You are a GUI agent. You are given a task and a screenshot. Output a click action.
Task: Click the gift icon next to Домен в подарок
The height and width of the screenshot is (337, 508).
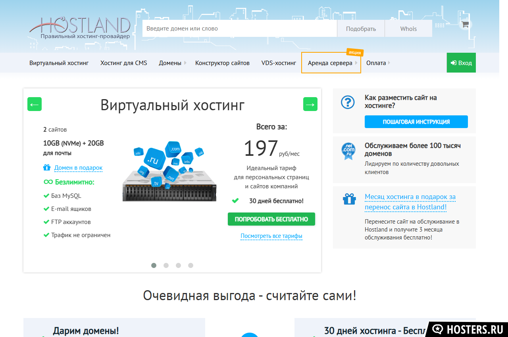tap(47, 168)
